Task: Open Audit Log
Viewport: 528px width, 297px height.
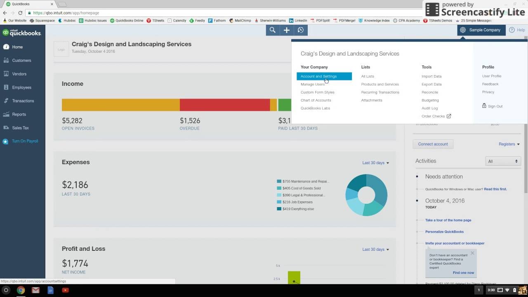Action: 430,108
